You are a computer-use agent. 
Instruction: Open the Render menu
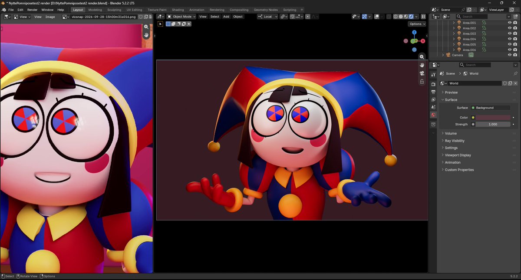pos(33,10)
